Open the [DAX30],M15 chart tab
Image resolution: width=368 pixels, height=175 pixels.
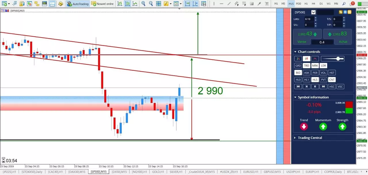click(77, 172)
